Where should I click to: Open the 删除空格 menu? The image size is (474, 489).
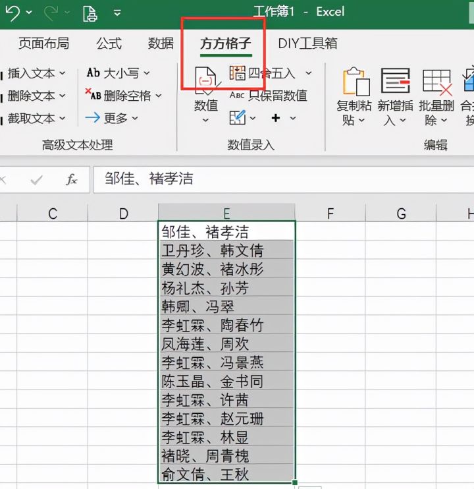[x=123, y=96]
